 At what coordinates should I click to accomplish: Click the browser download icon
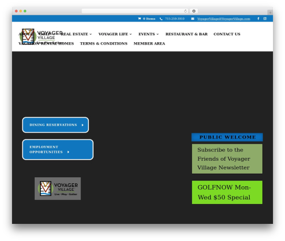[194, 11]
